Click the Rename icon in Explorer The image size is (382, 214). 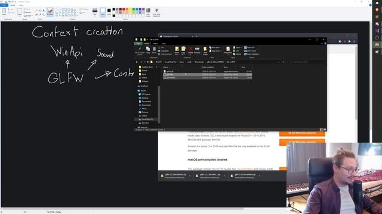pyautogui.click(x=197, y=50)
